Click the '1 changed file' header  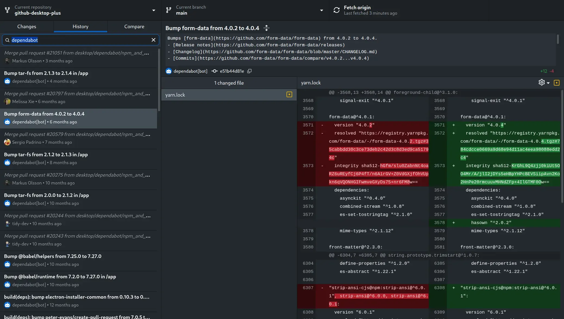click(x=229, y=83)
